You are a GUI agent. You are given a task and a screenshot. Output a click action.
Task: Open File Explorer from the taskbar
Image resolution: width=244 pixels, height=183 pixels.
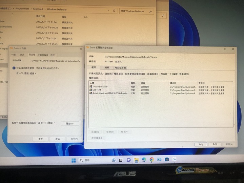[137, 160]
